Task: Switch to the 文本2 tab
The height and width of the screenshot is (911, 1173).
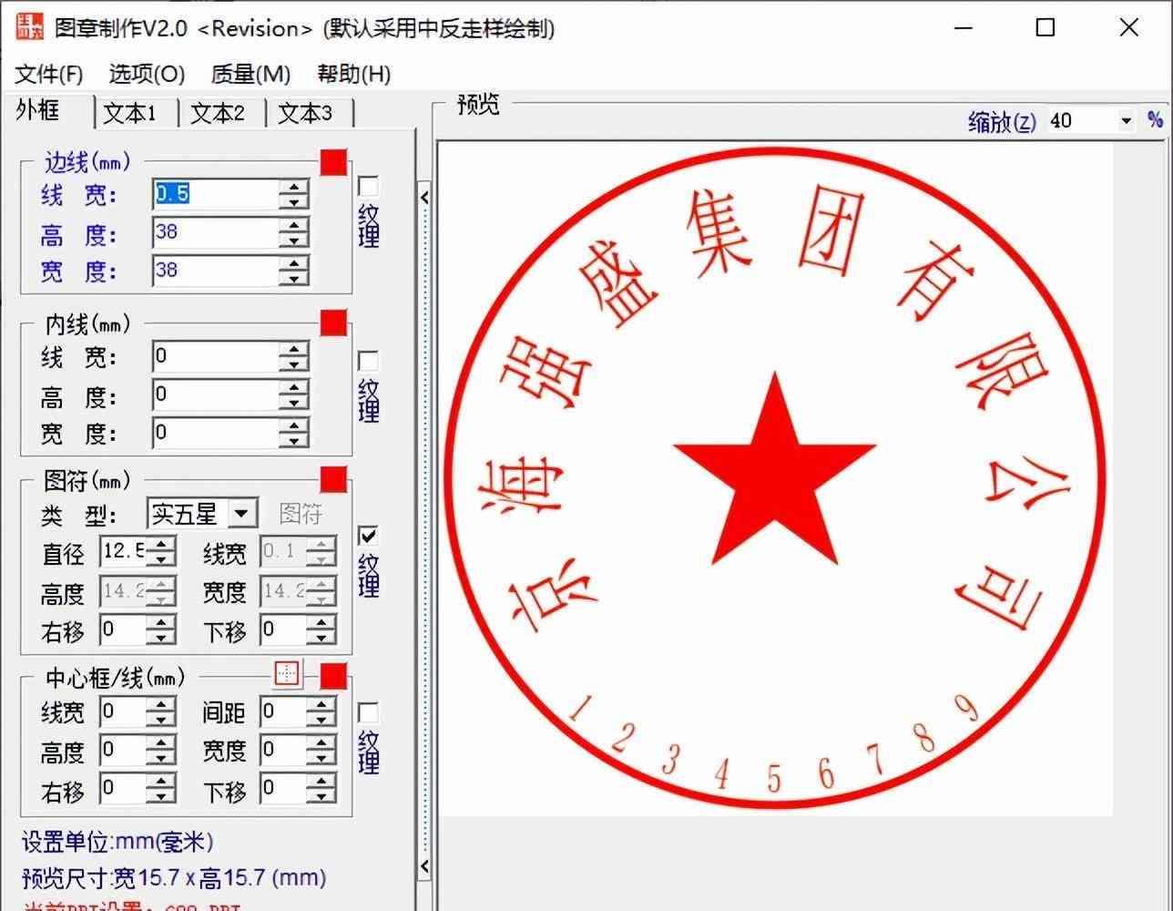Action: (218, 113)
